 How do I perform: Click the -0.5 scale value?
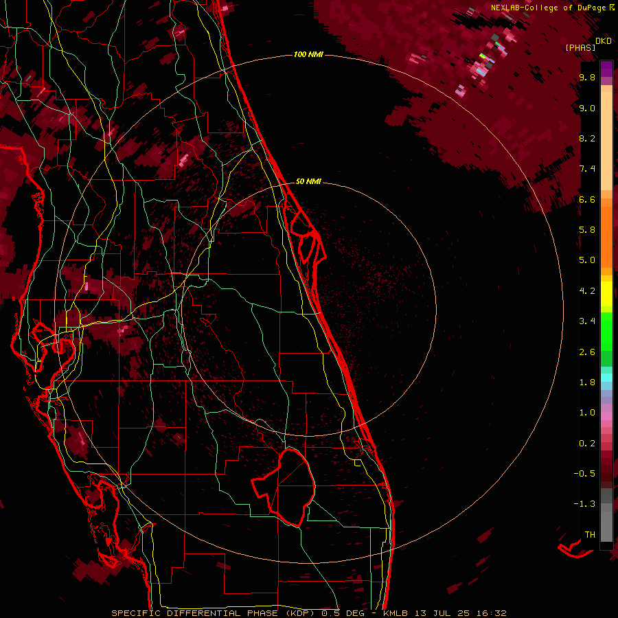(584, 474)
